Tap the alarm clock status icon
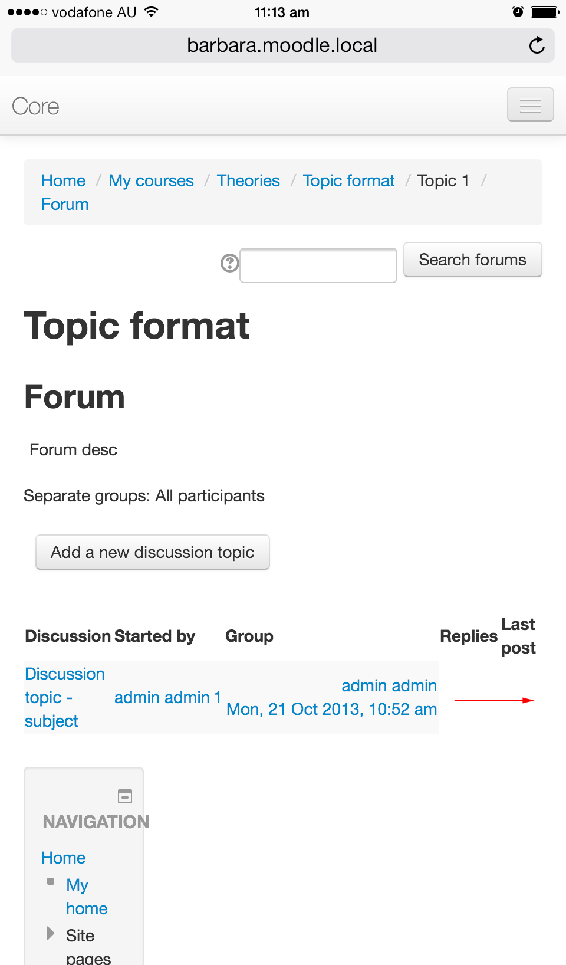The image size is (566, 965). (x=518, y=12)
